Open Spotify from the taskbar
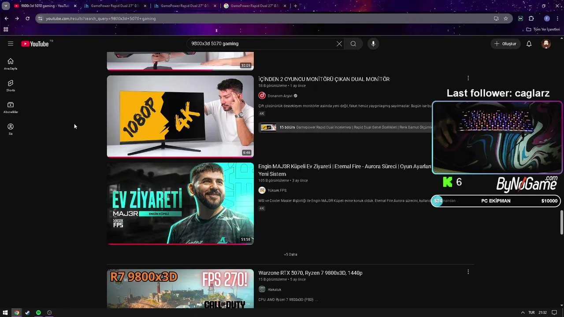The width and height of the screenshot is (564, 317). click(x=38, y=313)
